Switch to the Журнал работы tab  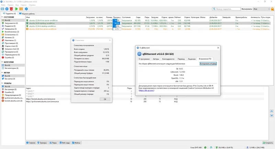click(27, 13)
